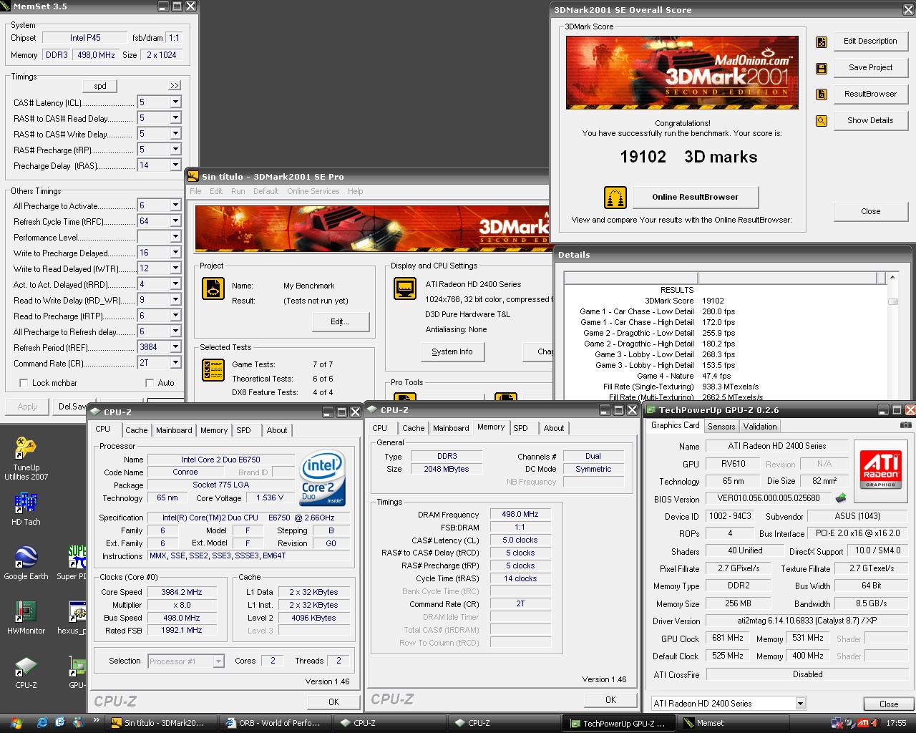The image size is (916, 733).
Task: Click Online ResultBrowser button
Action: point(695,197)
